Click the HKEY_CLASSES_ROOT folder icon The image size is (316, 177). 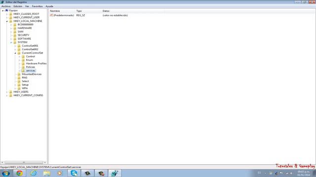click(11, 14)
